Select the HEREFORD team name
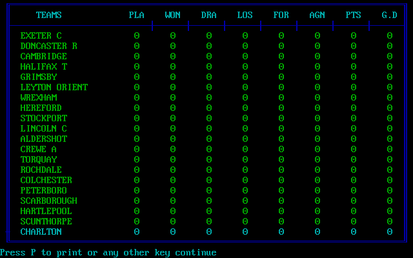The width and height of the screenshot is (413, 258). (x=41, y=108)
